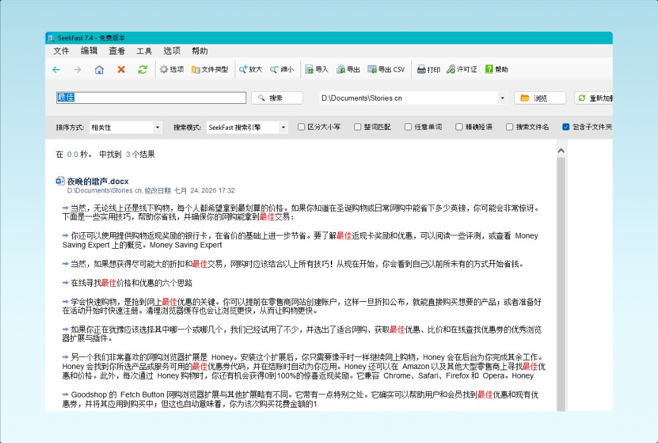Click result text 在线寻找最佳价格和优惠的六个思路
The width and height of the screenshot is (658, 443).
tap(132, 283)
